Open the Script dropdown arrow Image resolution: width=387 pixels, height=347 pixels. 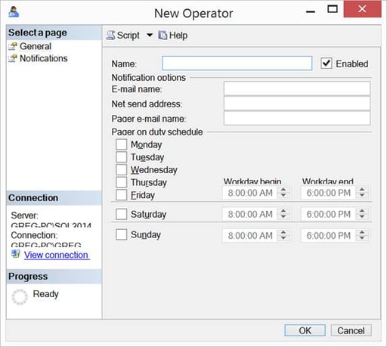pyautogui.click(x=150, y=35)
